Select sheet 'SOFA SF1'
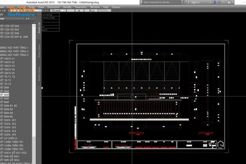 8,120
